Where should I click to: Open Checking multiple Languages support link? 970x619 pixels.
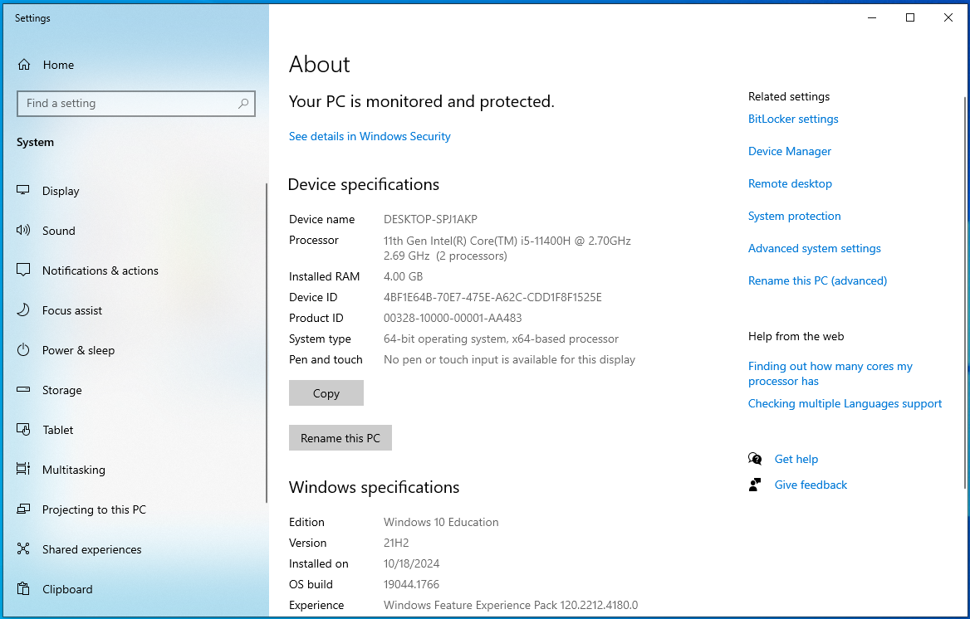click(845, 403)
